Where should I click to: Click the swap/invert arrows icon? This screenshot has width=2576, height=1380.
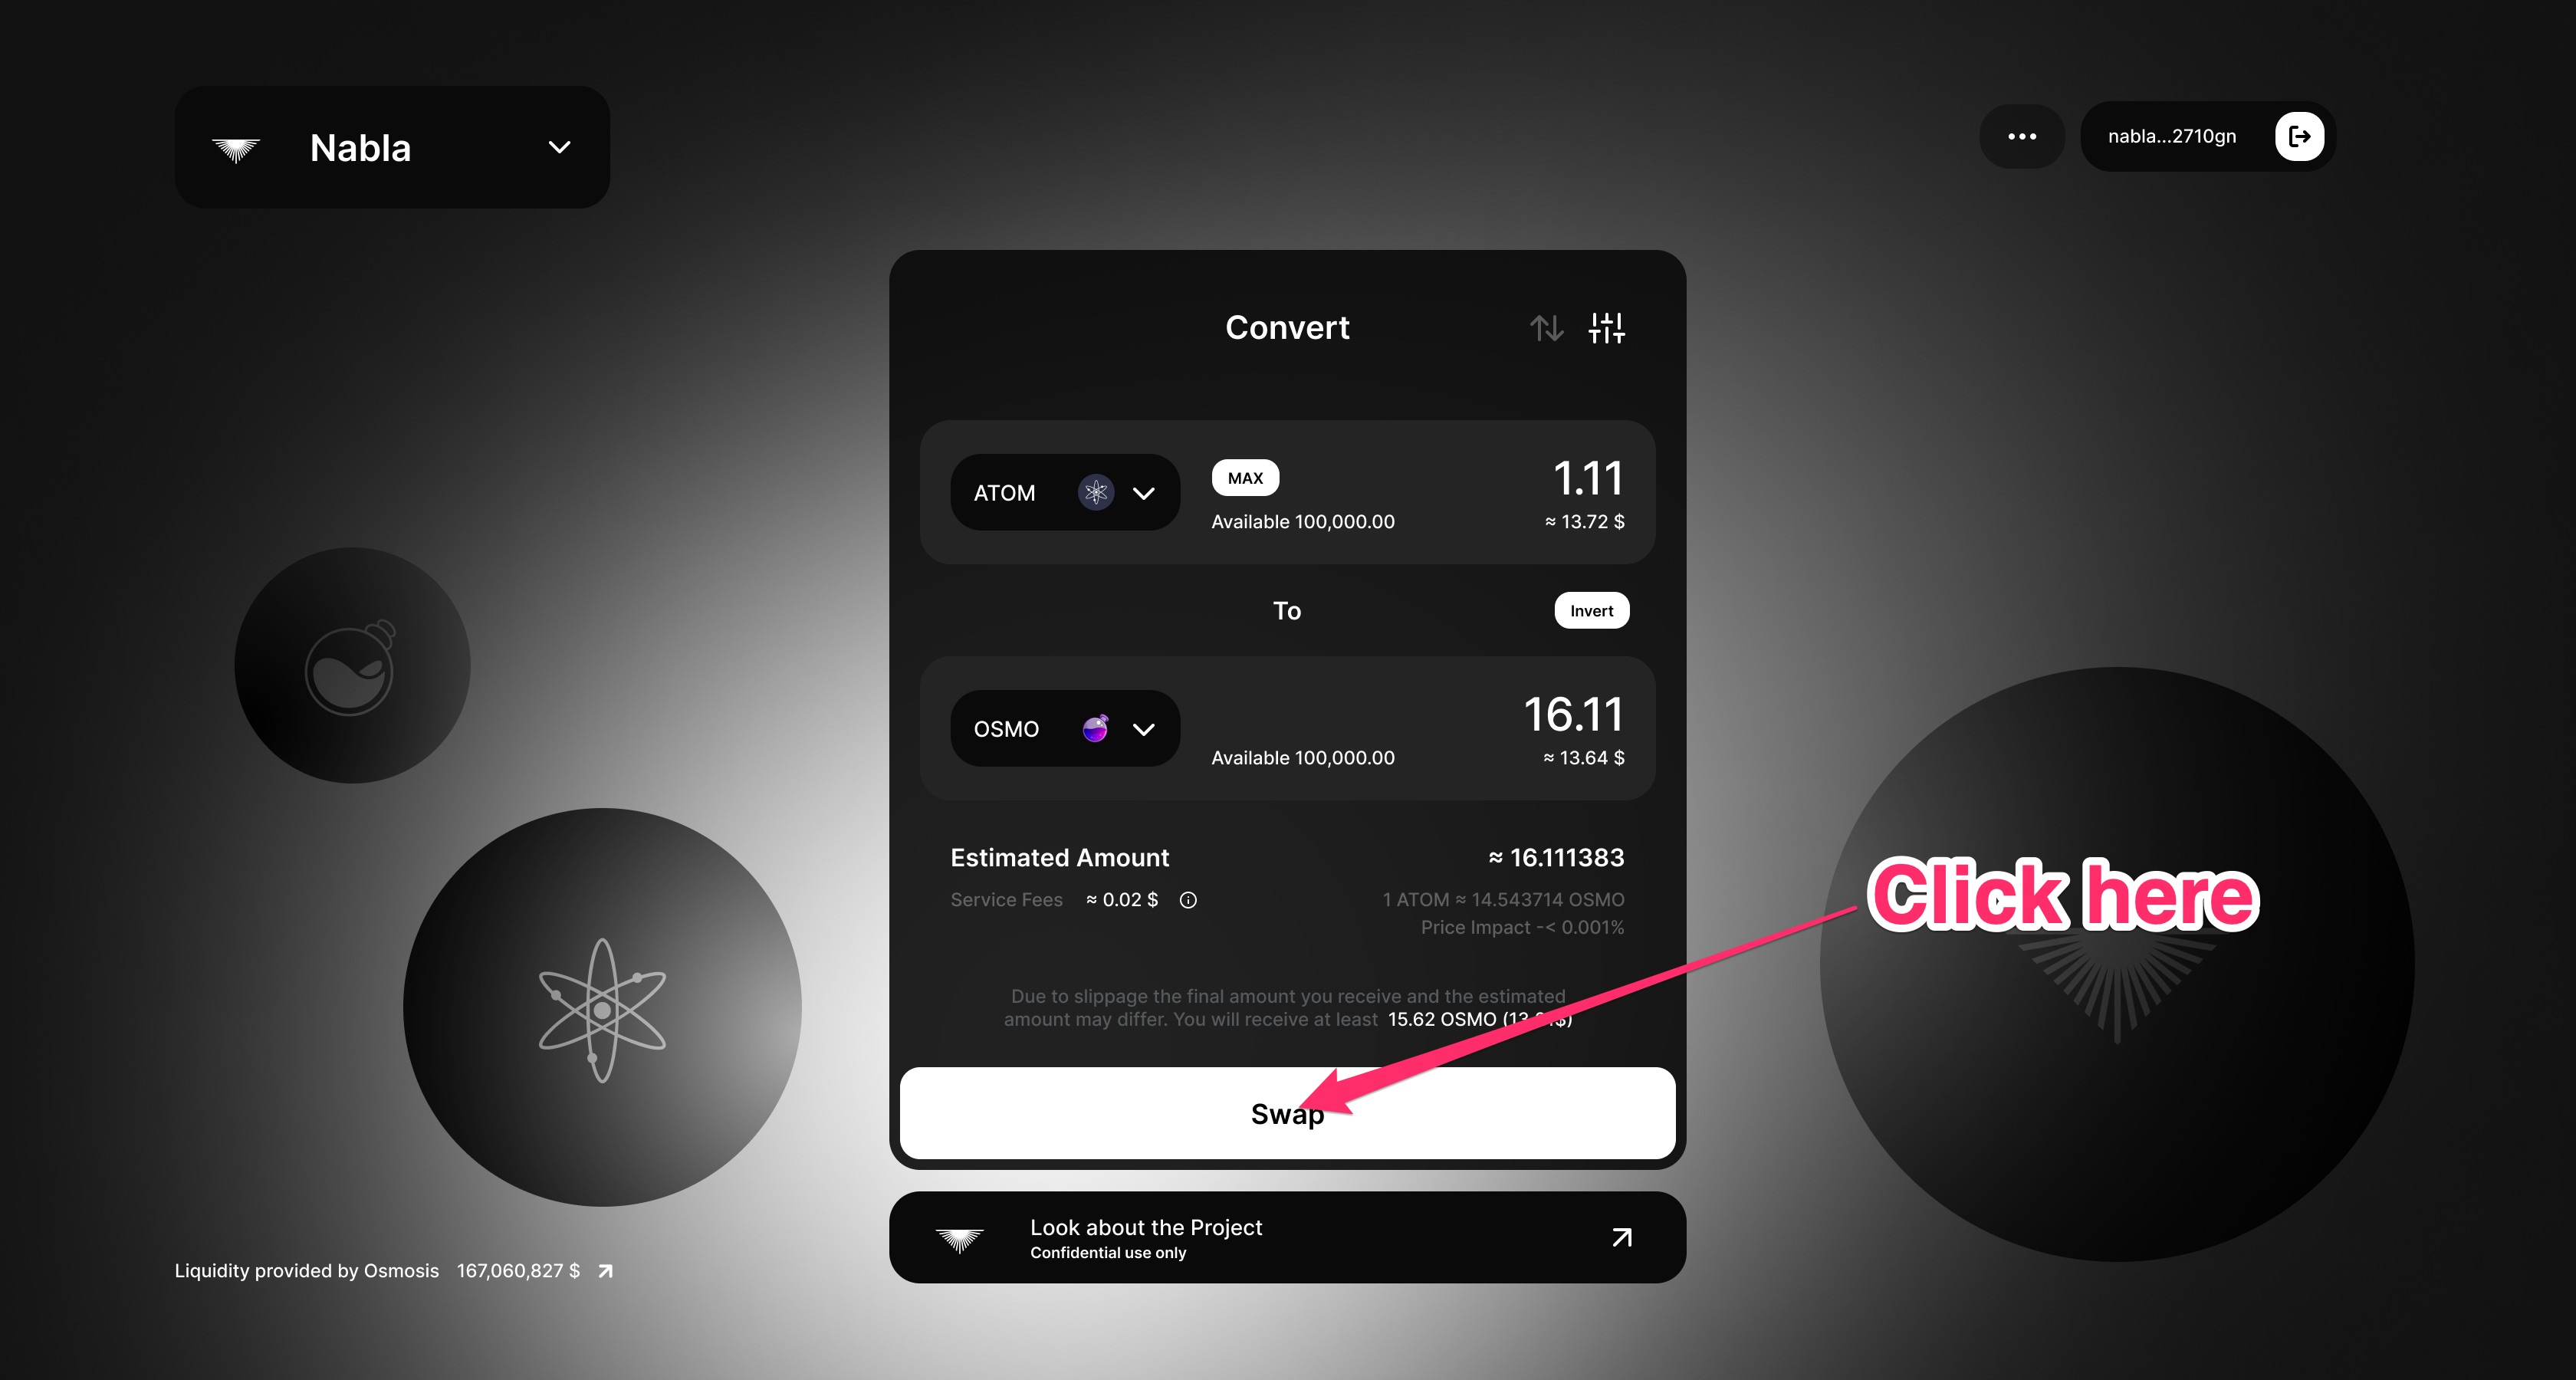click(x=1546, y=327)
